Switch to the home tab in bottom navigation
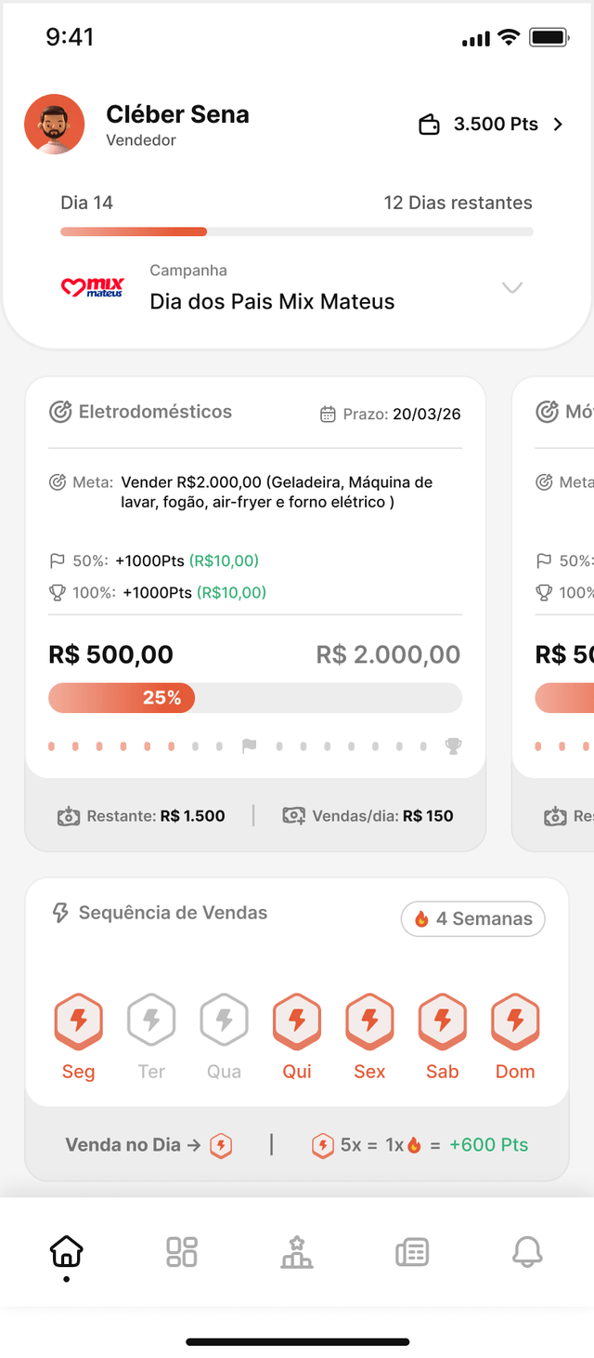Viewport: 594px width, 1358px height. point(66,1252)
